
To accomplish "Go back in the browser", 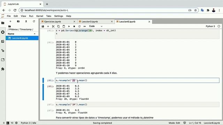I will coord(4,10).
